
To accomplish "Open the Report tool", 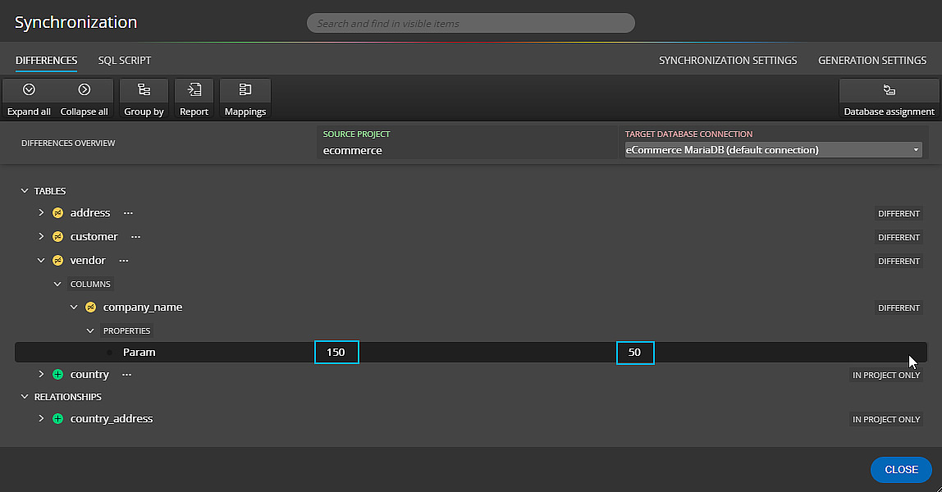I will [x=194, y=89].
